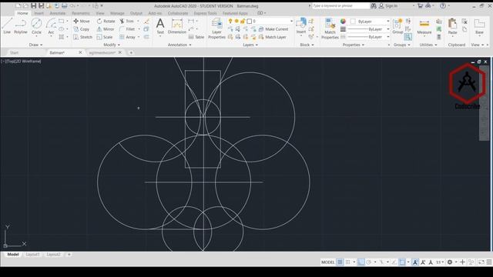Click the Rotate tool
Viewport: 493px width, 277px height.
(x=106, y=21)
